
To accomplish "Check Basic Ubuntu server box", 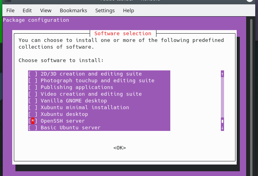I will 33,128.
